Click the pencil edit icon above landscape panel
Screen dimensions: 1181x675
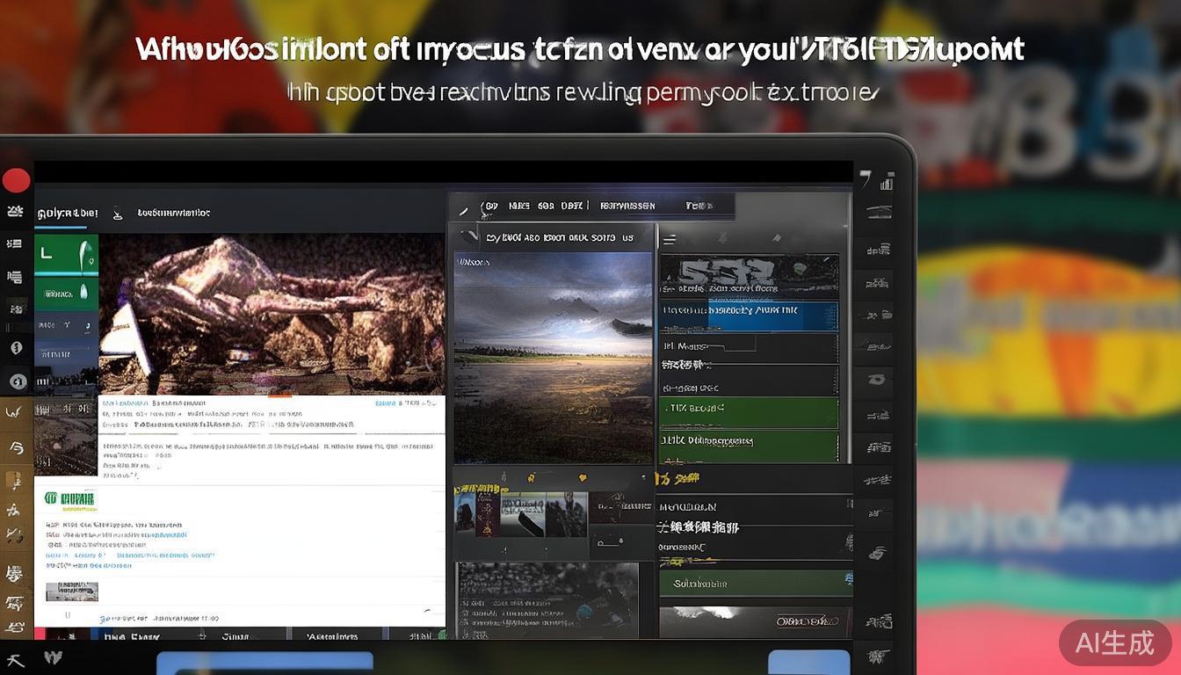point(463,208)
